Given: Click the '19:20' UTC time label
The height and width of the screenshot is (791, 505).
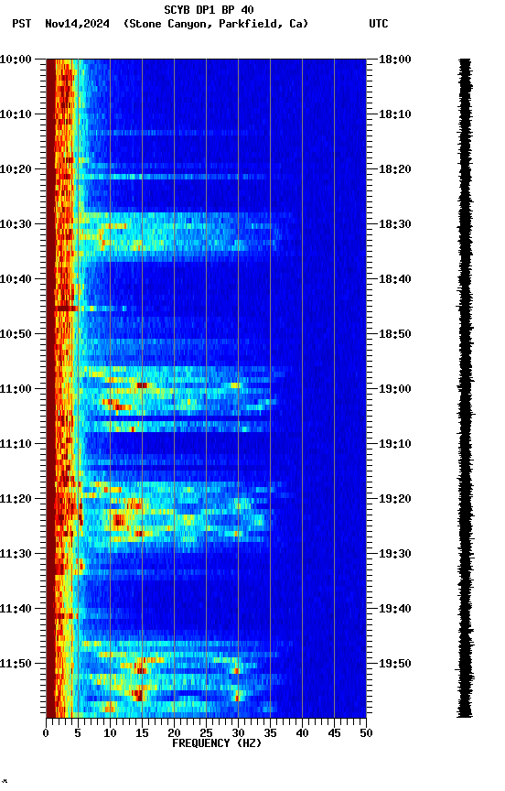Looking at the screenshot, I should point(395,499).
